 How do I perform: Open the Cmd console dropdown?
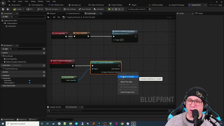coord(33,119)
